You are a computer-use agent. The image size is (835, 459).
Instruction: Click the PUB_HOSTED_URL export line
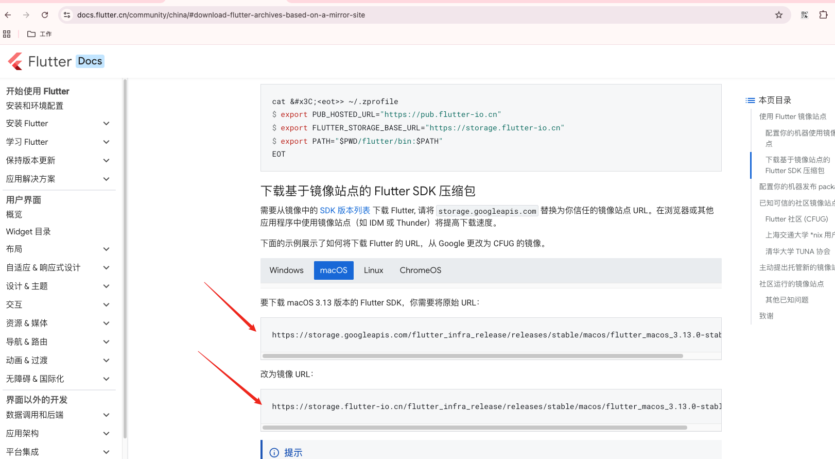(386, 114)
